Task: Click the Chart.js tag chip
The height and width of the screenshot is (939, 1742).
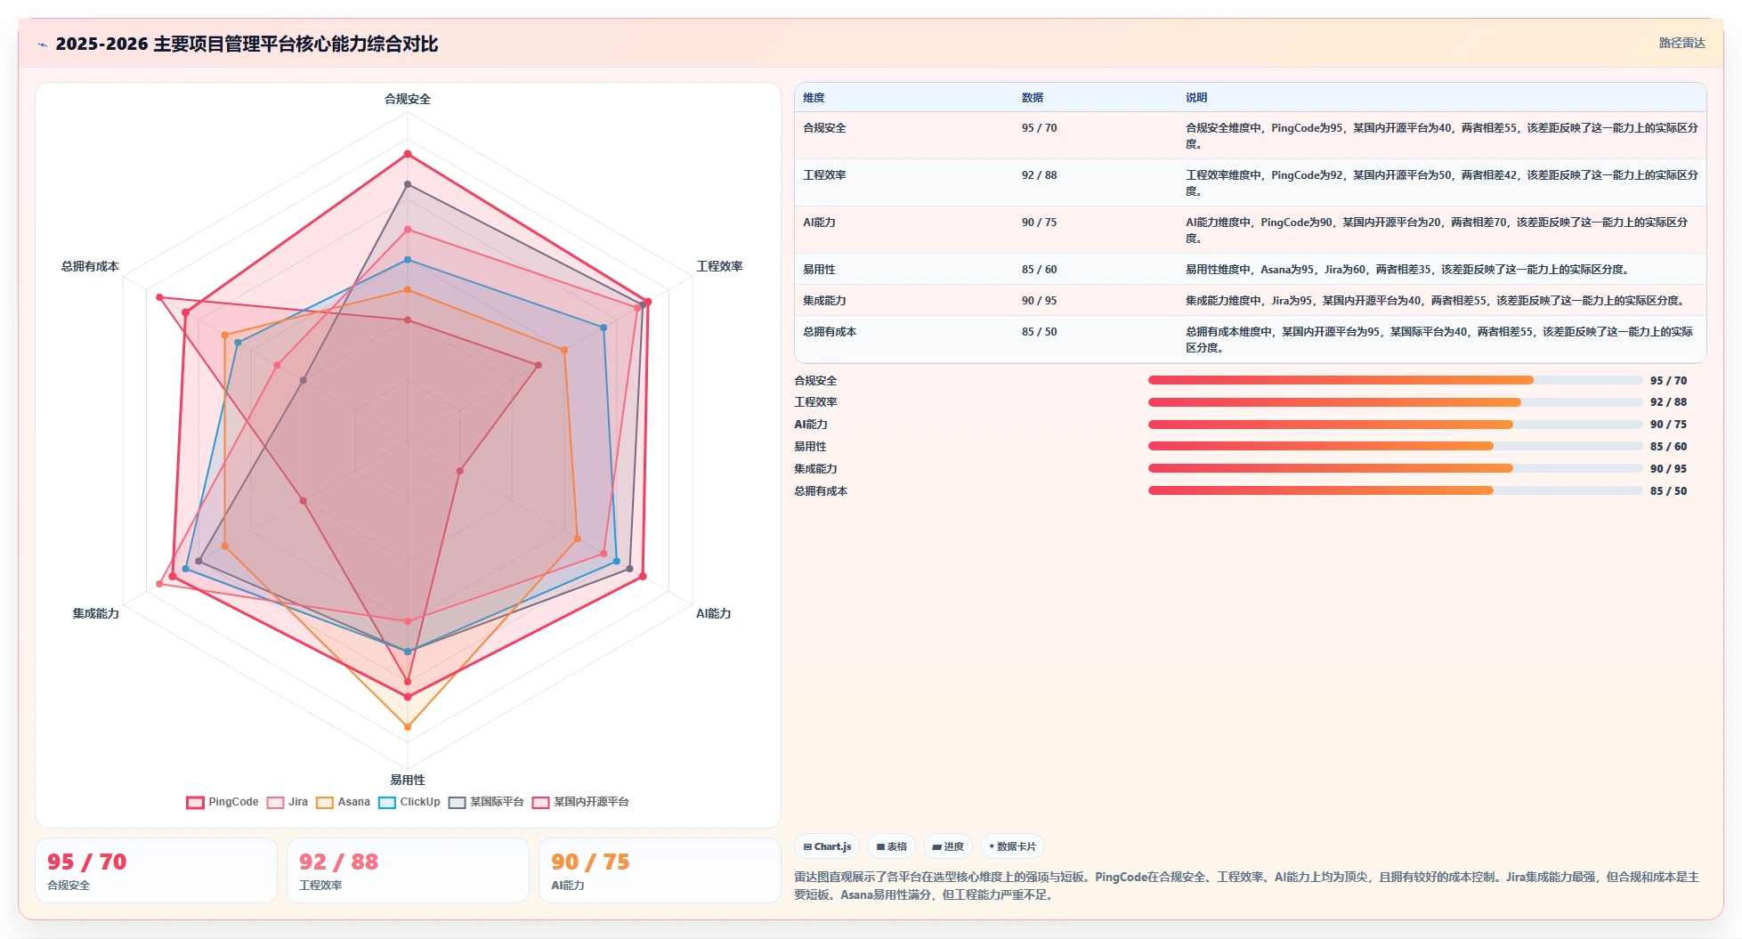Action: pyautogui.click(x=827, y=846)
